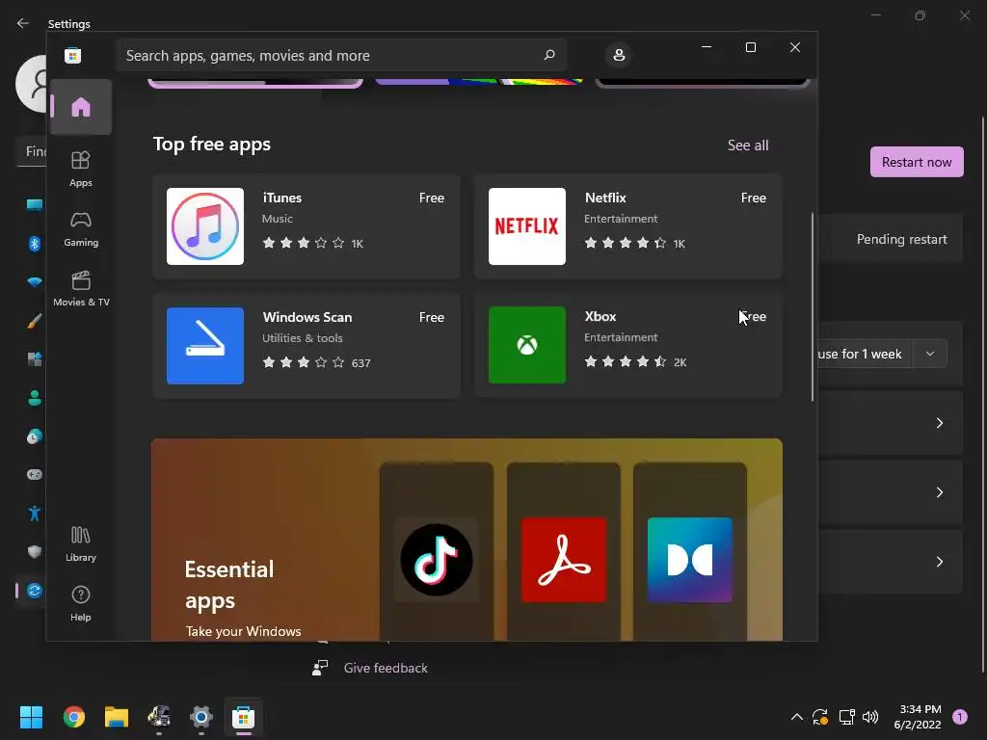Viewport: 987px width, 740px height.
Task: Select Accessibility icon in Settings sidebar
Action: pyautogui.click(x=35, y=514)
